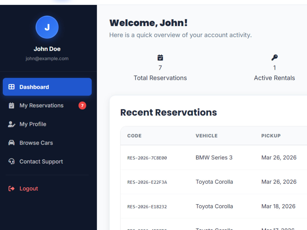Click the VEHICLE column header
This screenshot has width=307, height=230.
(x=207, y=136)
